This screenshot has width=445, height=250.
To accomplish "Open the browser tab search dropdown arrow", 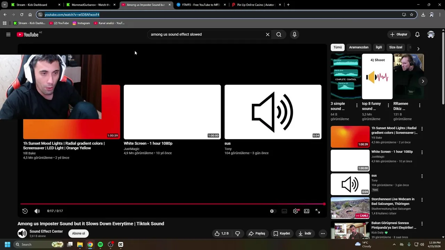I will pos(5,5).
